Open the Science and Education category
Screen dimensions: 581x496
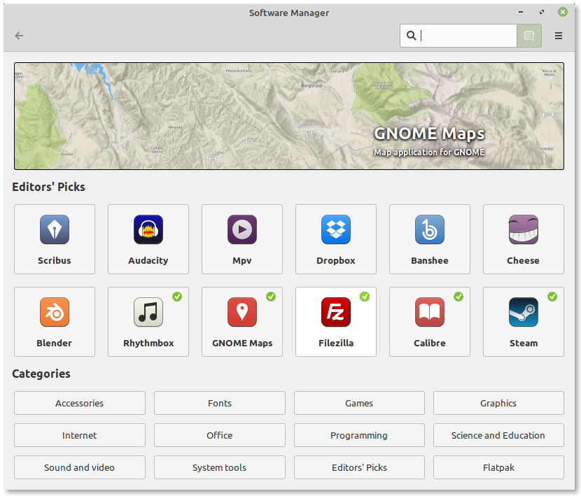coord(498,435)
